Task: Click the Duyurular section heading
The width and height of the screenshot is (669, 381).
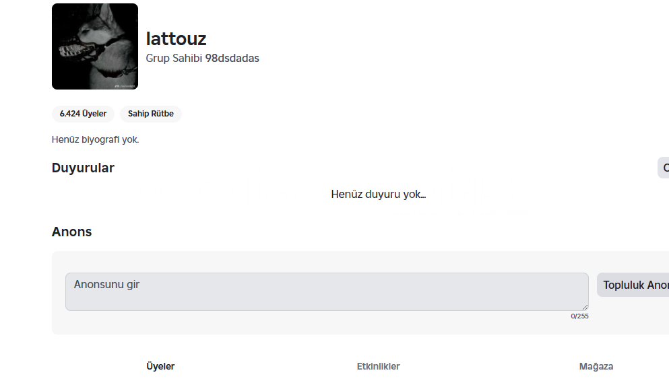Action: coord(83,168)
